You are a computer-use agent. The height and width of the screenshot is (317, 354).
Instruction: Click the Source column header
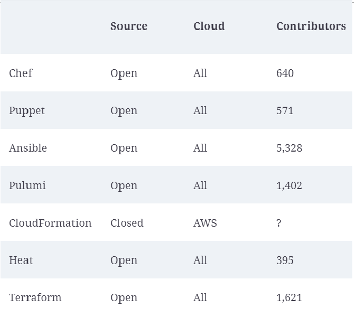tap(128, 26)
